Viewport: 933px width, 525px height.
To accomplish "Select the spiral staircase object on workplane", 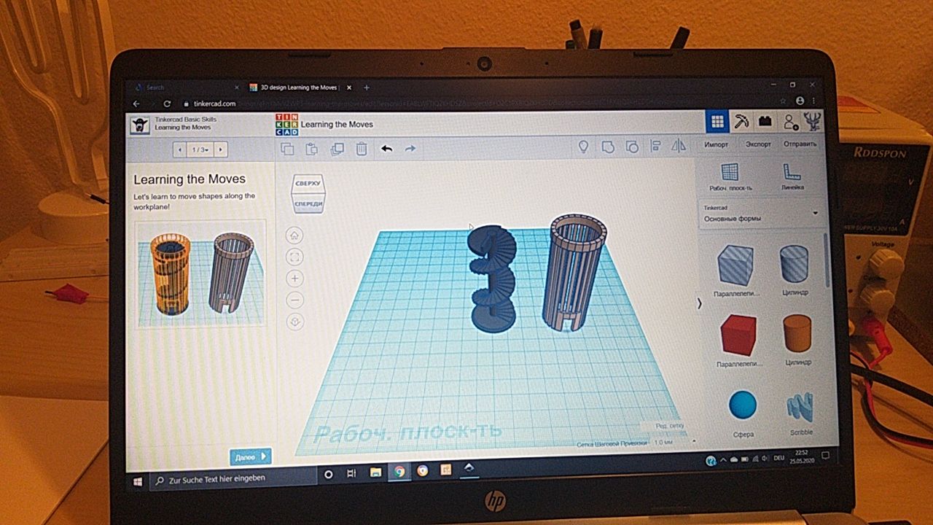I will [492, 279].
